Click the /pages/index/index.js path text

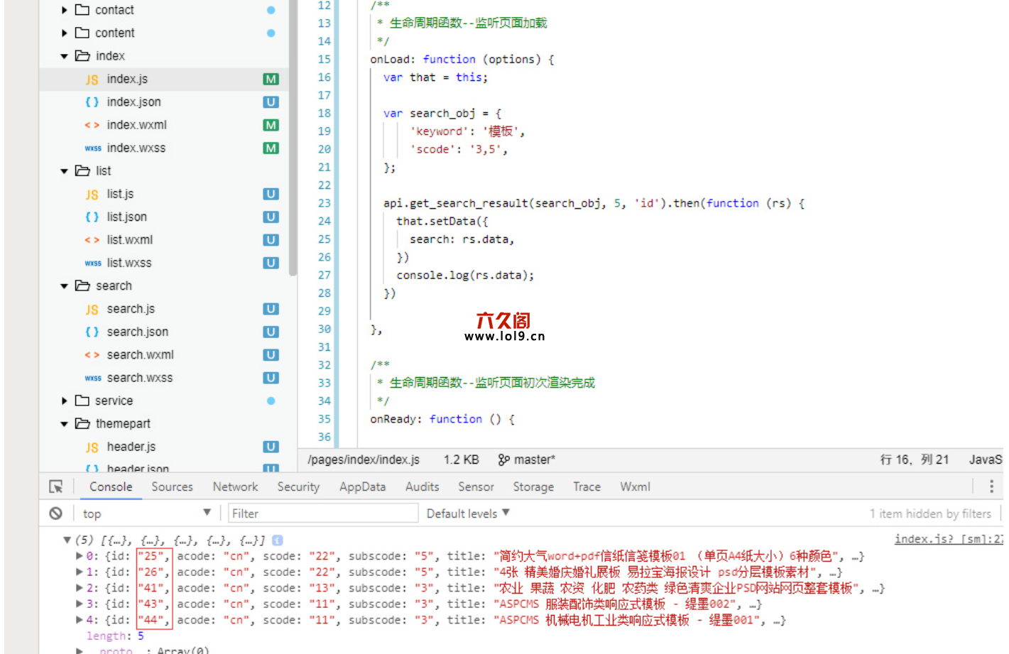[364, 460]
